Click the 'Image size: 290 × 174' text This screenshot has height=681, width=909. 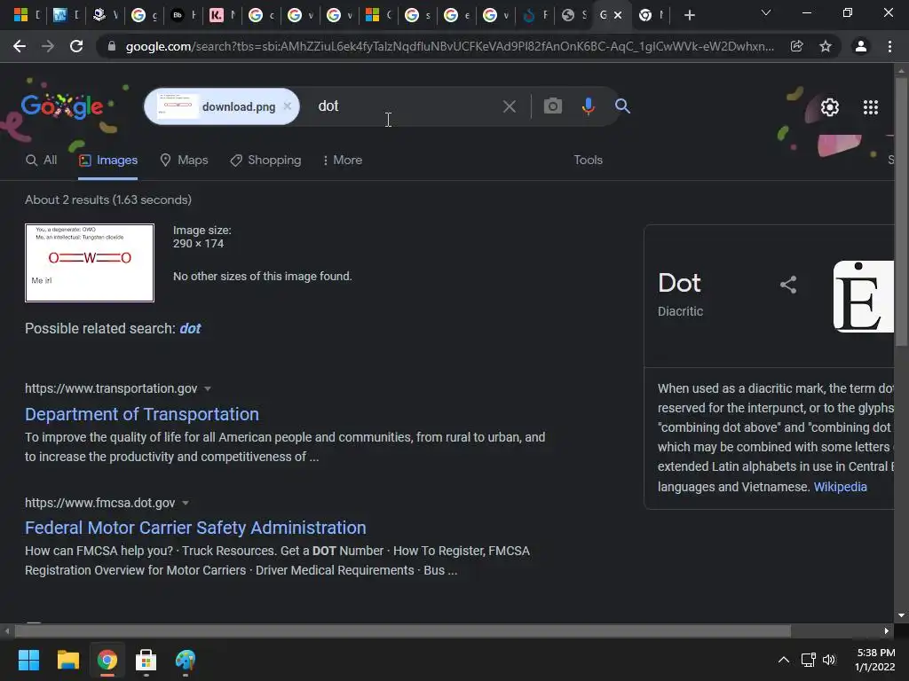202,237
